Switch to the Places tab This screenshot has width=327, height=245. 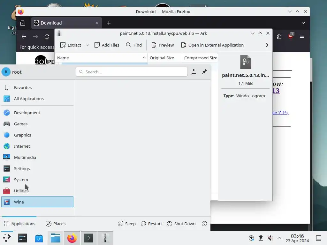click(56, 224)
